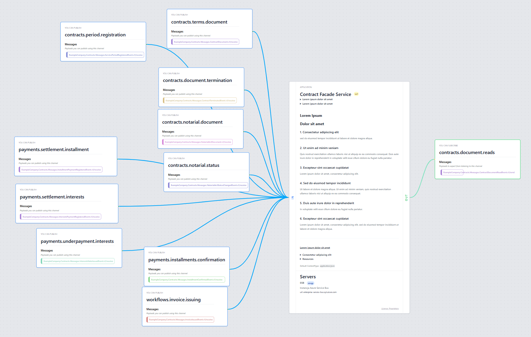This screenshot has width=531, height=337.
Task: Select the ContractDocument.v1/receive message badge
Action: click(205, 42)
